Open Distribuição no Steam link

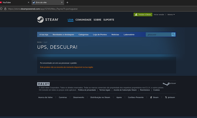(100, 97)
